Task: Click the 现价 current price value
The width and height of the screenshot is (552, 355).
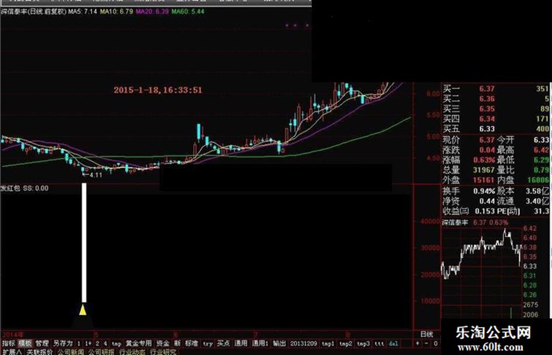Action: (x=487, y=140)
